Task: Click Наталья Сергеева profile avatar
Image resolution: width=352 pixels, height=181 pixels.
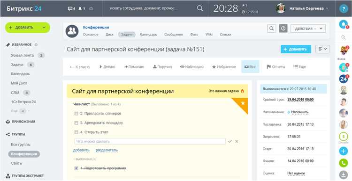Action: point(280,8)
